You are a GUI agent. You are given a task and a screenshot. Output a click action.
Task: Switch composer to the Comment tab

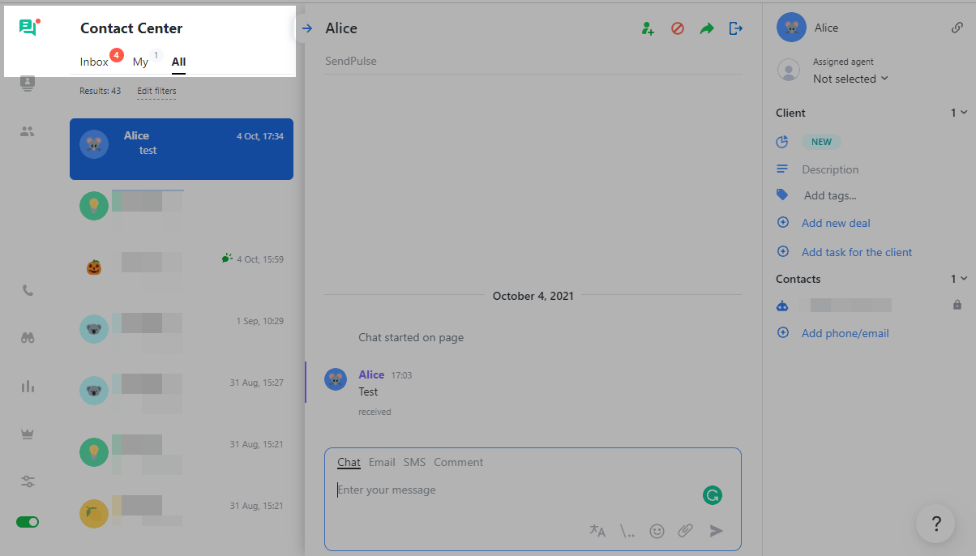click(x=458, y=462)
